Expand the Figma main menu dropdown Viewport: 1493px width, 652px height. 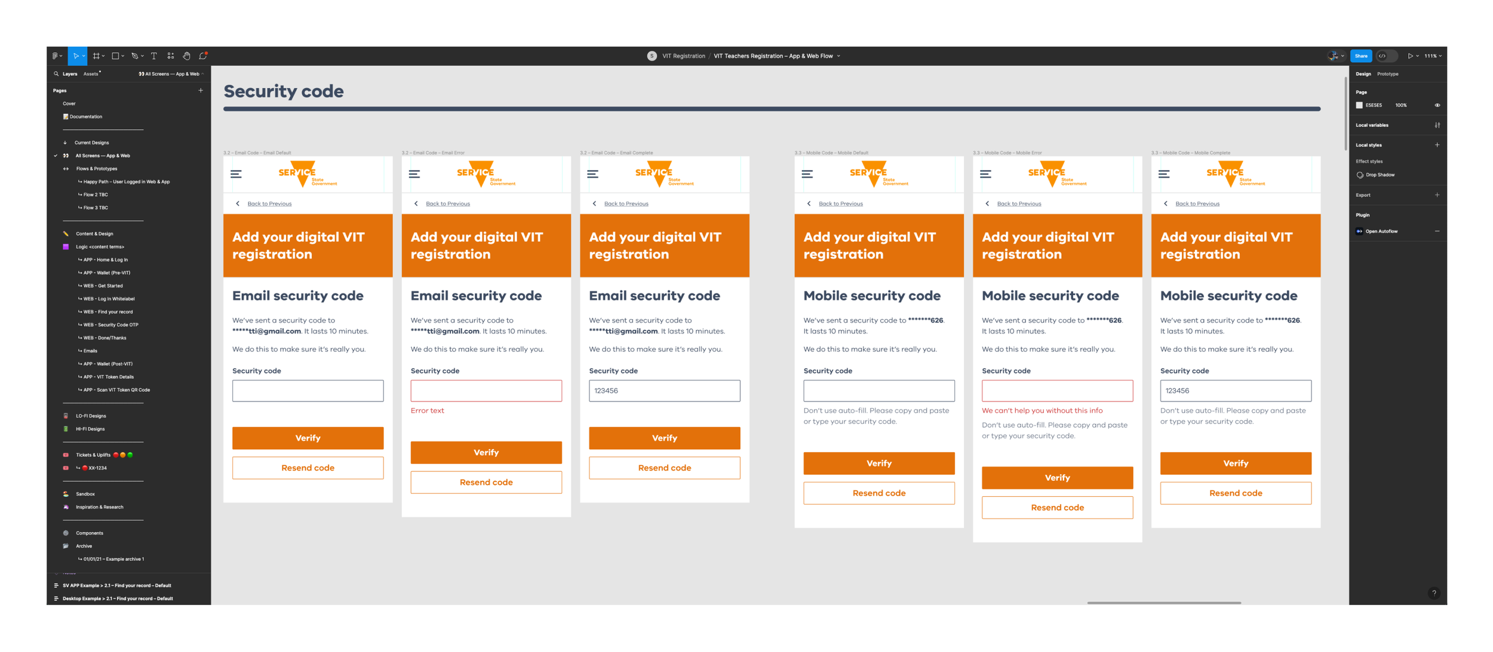click(57, 56)
